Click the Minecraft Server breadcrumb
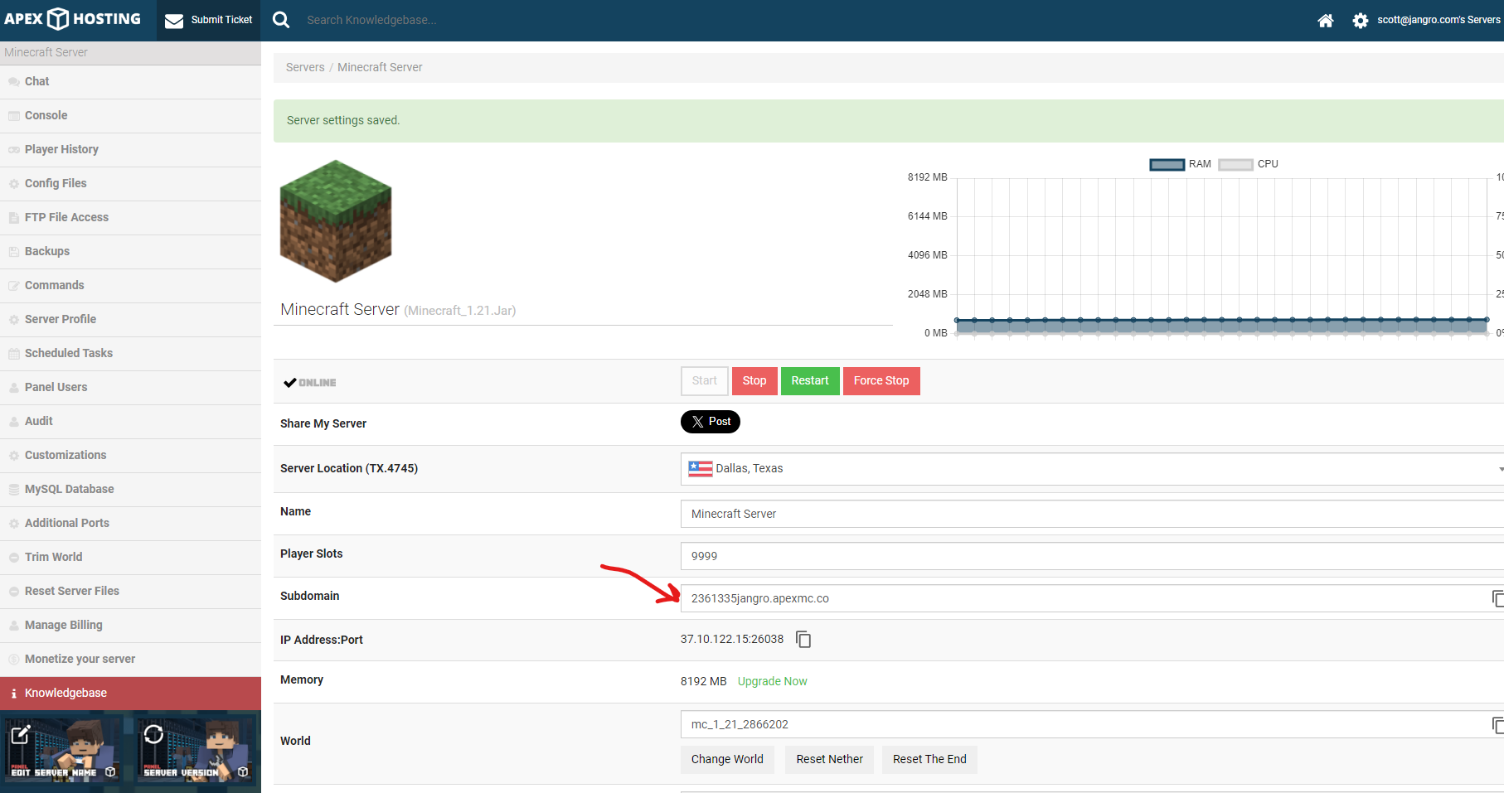This screenshot has height=793, width=1504. pyautogui.click(x=380, y=67)
